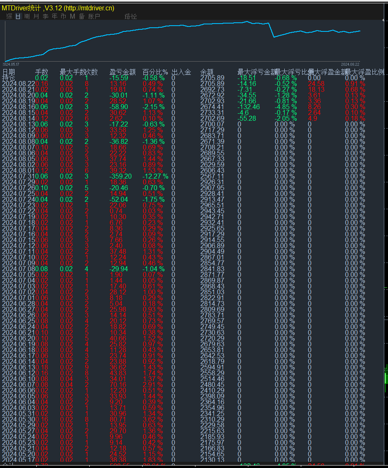Click the 2130.13 balance value
The width and height of the screenshot is (388, 468).
(x=212, y=460)
